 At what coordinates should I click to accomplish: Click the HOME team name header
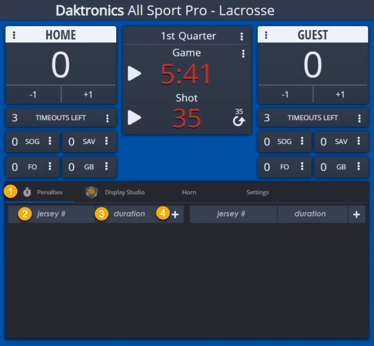pyautogui.click(x=61, y=35)
